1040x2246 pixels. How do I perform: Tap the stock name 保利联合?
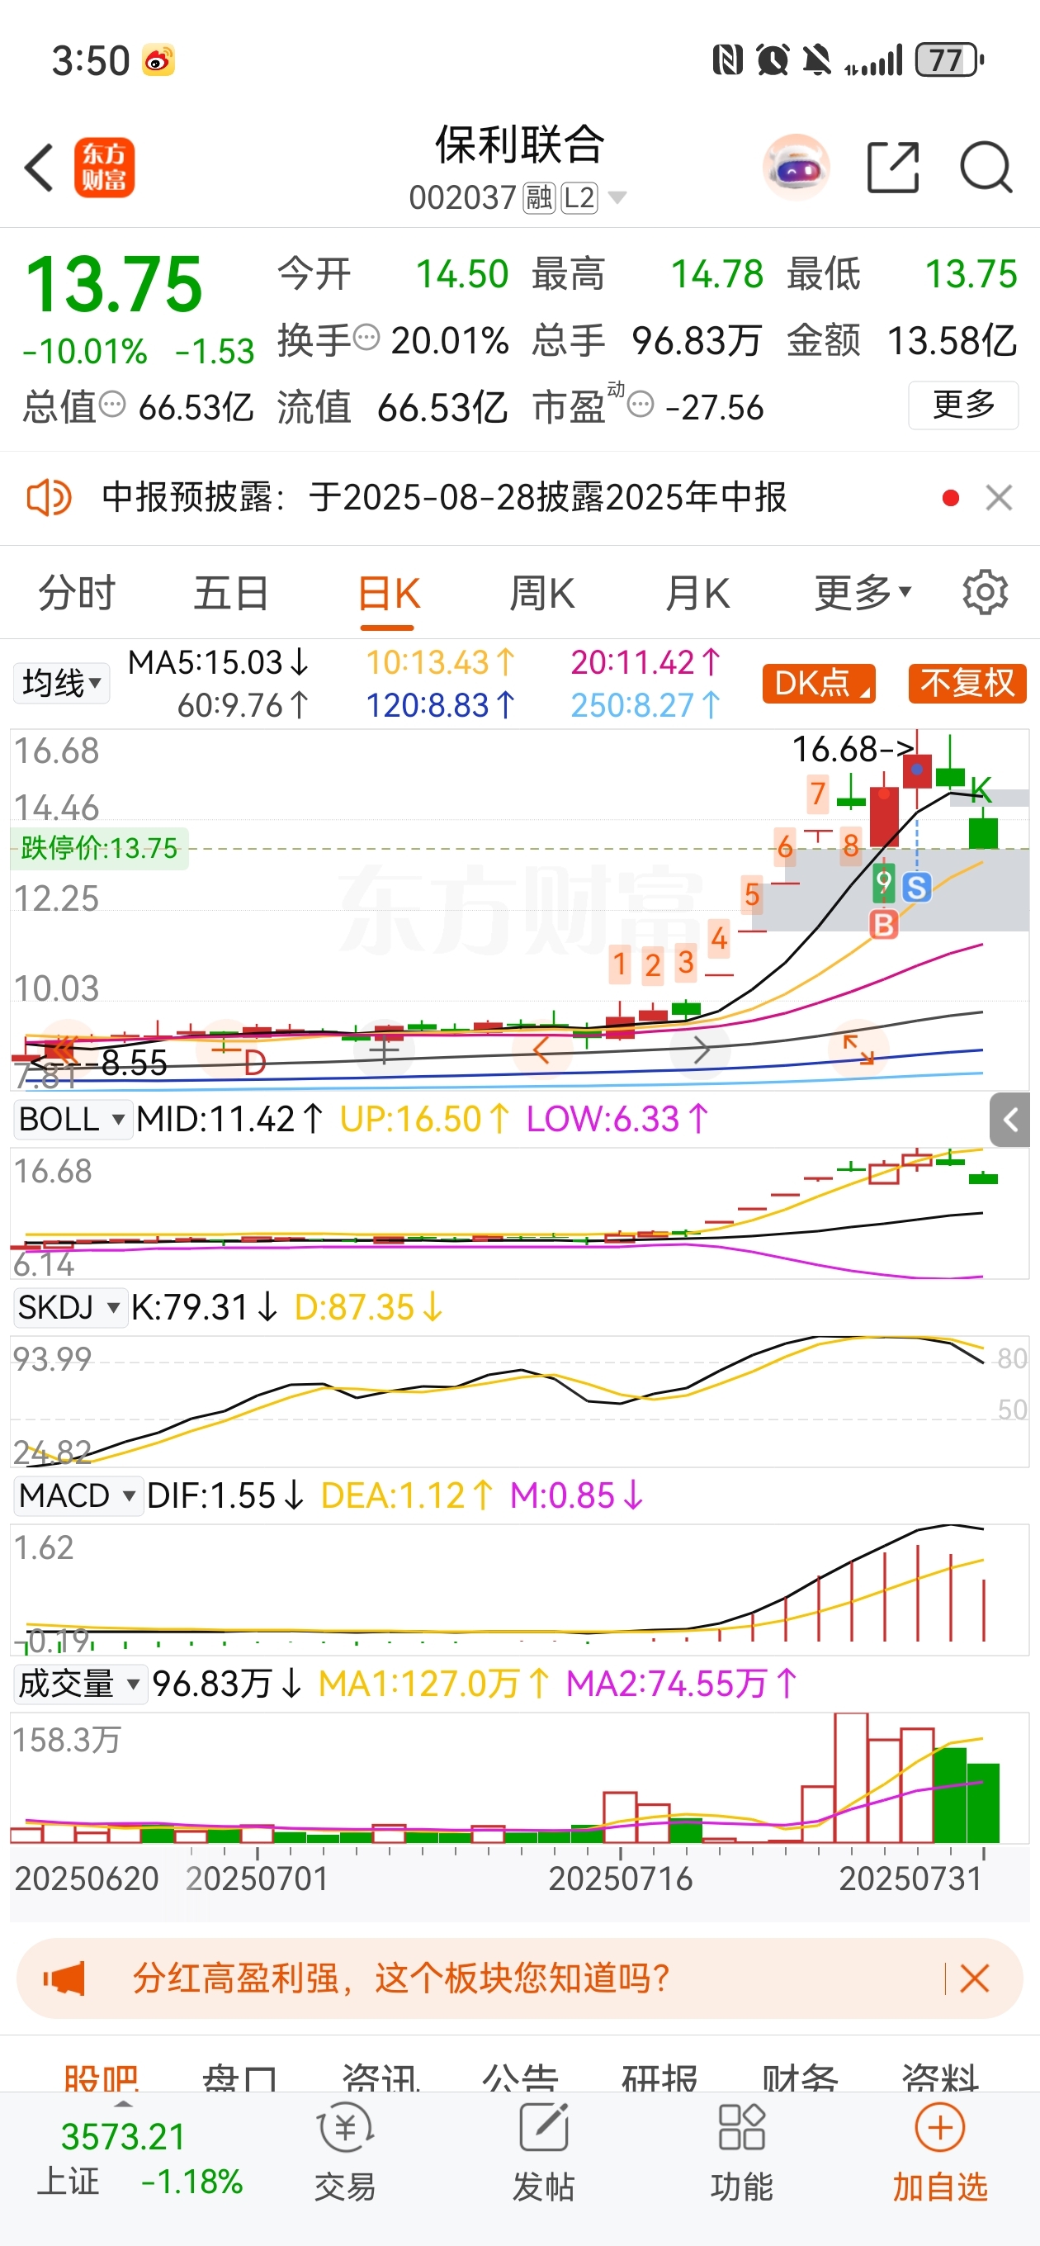519,145
